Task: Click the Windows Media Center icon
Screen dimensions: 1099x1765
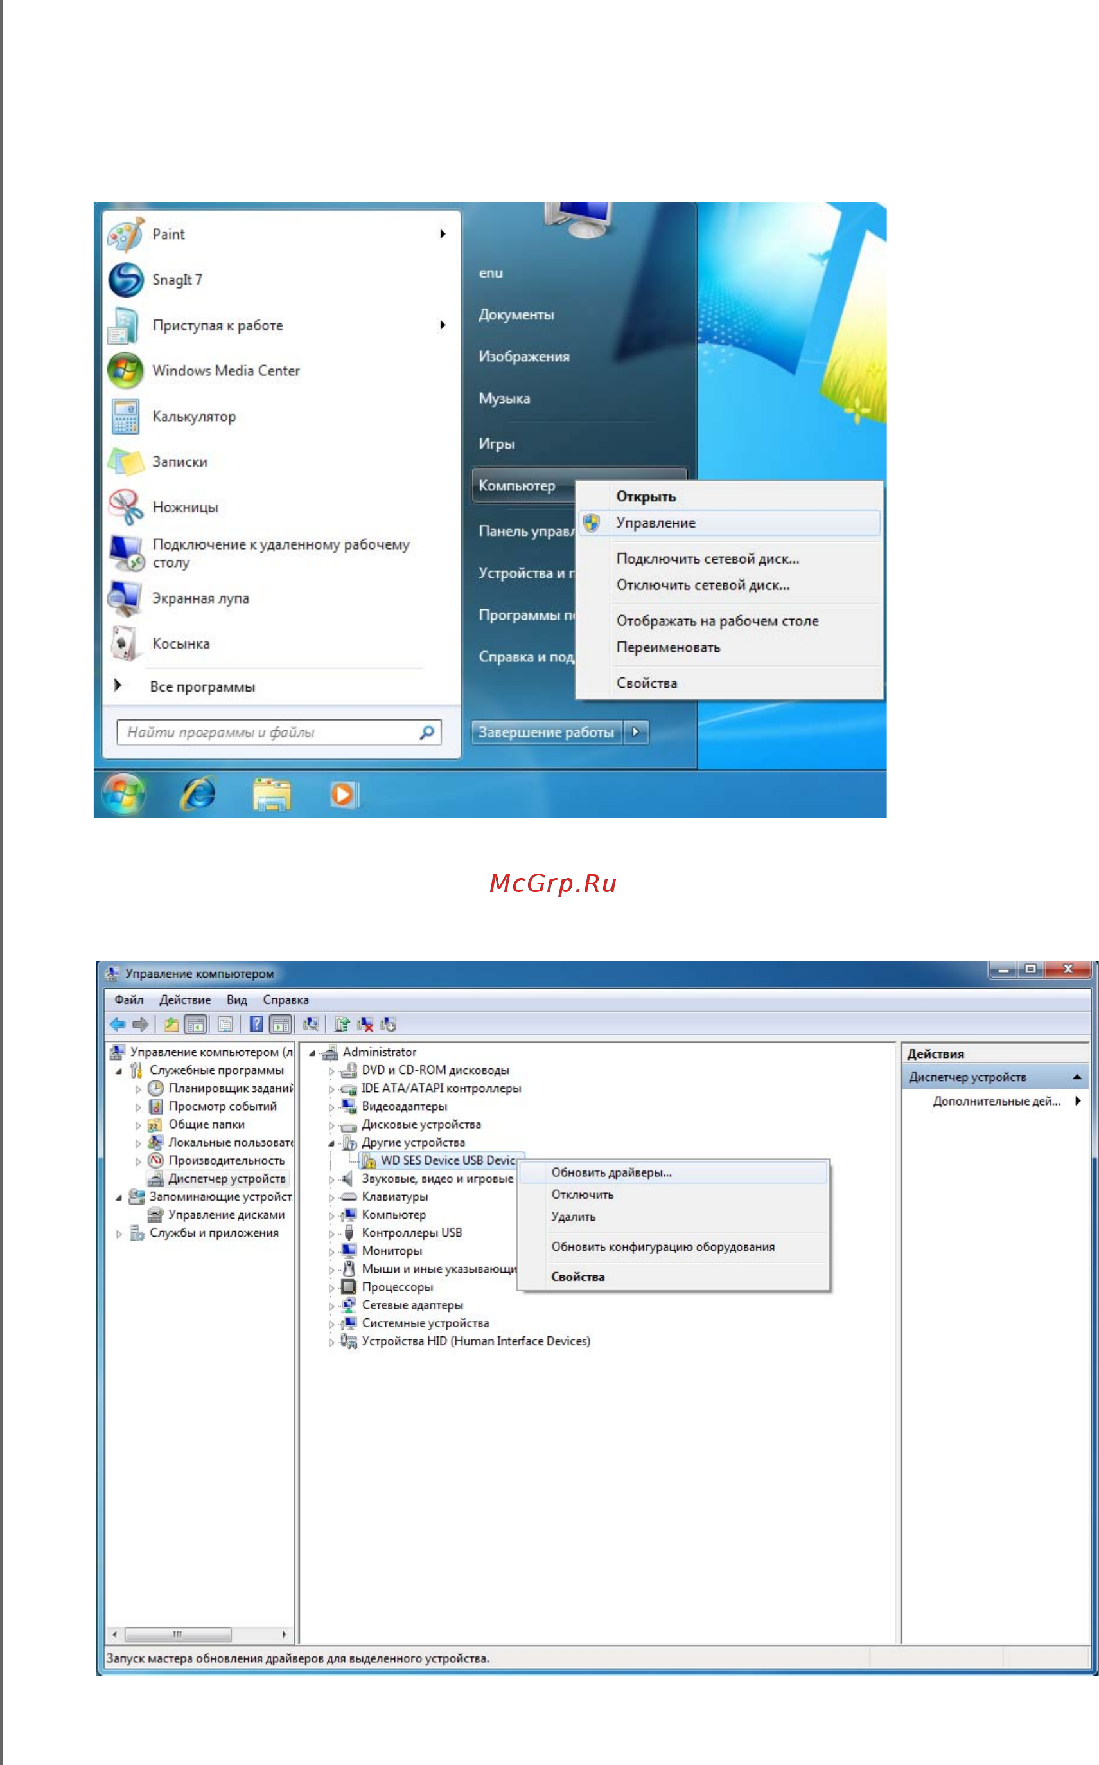Action: coord(125,371)
